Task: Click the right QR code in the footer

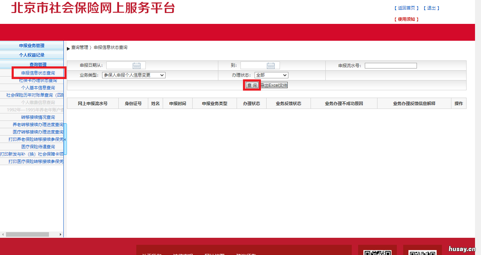Action: [x=422, y=252]
